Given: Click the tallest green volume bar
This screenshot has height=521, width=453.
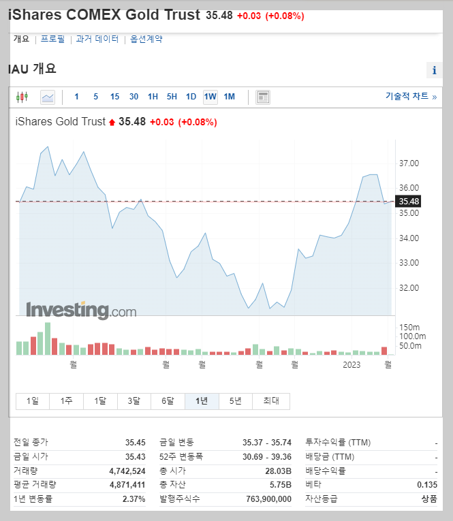Looking at the screenshot, I should pyautogui.click(x=48, y=338).
